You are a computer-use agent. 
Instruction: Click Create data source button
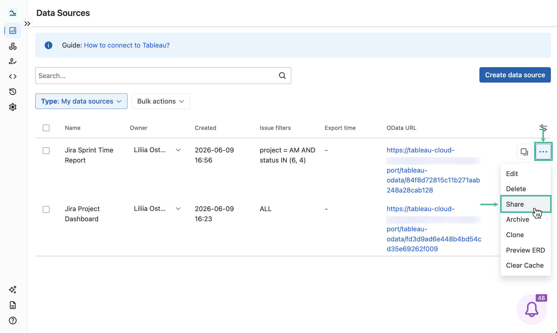[515, 75]
